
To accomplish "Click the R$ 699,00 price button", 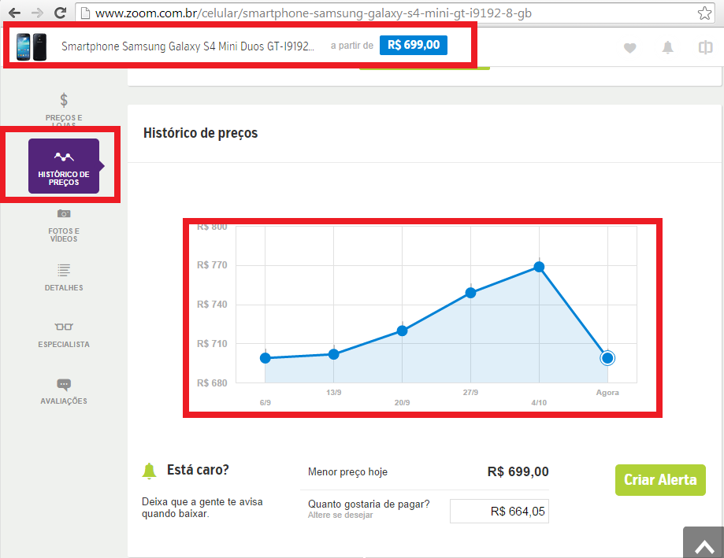I will 414,45.
